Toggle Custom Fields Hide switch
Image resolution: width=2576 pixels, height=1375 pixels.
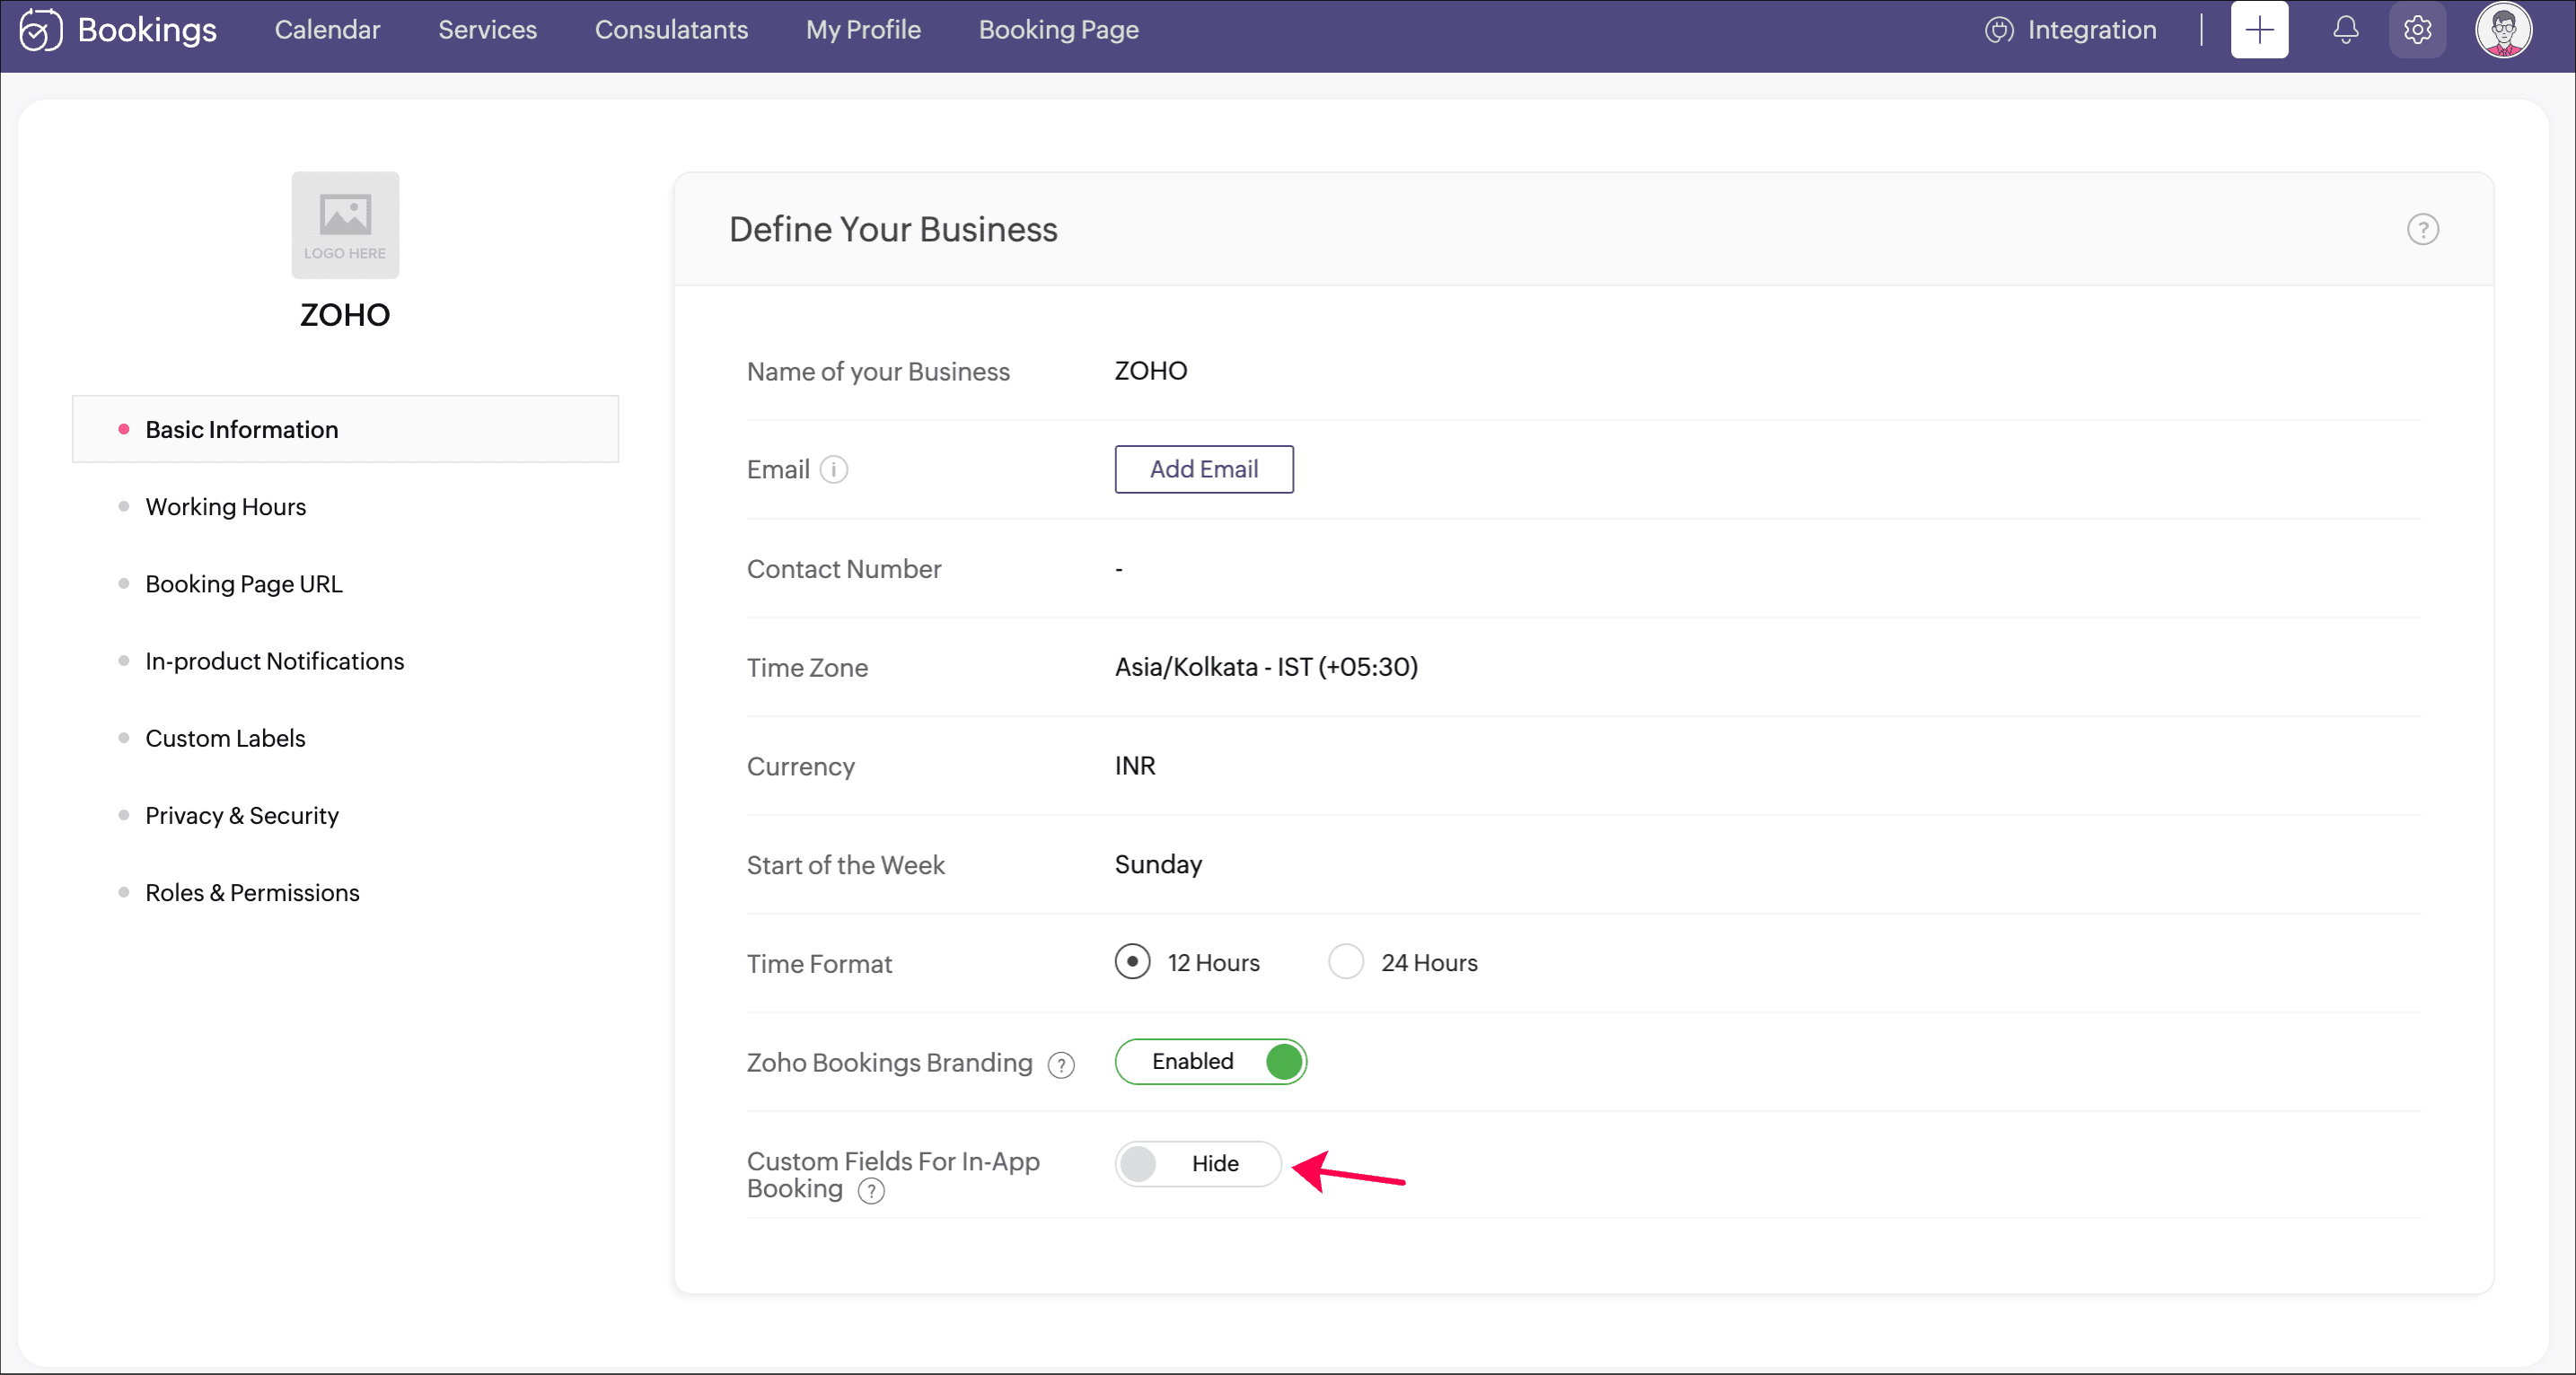(x=1198, y=1164)
